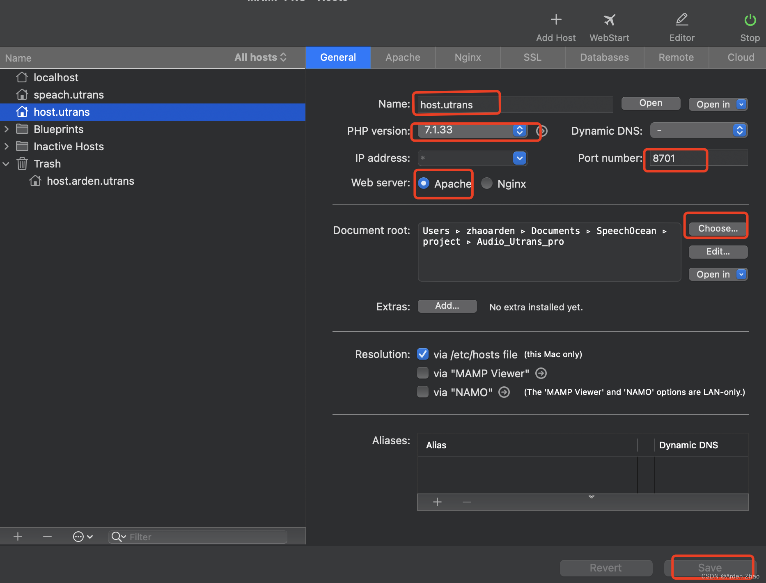Click the Add Host plus icon

click(556, 19)
